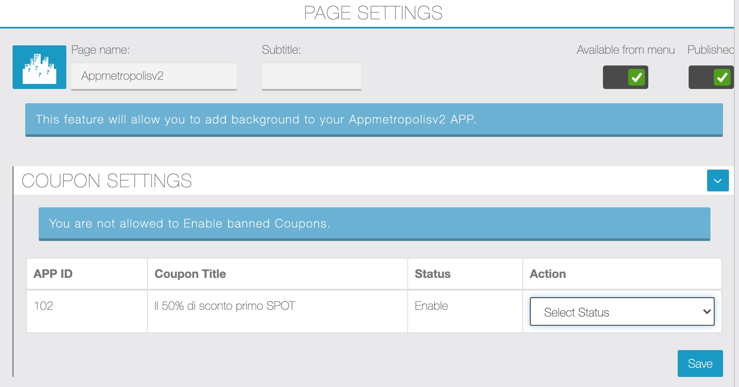
Task: Click the add background feature notice
Action: tap(374, 120)
